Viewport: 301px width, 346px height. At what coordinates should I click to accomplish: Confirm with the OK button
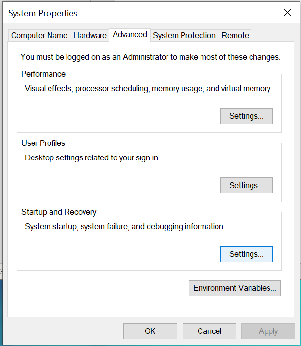150,331
